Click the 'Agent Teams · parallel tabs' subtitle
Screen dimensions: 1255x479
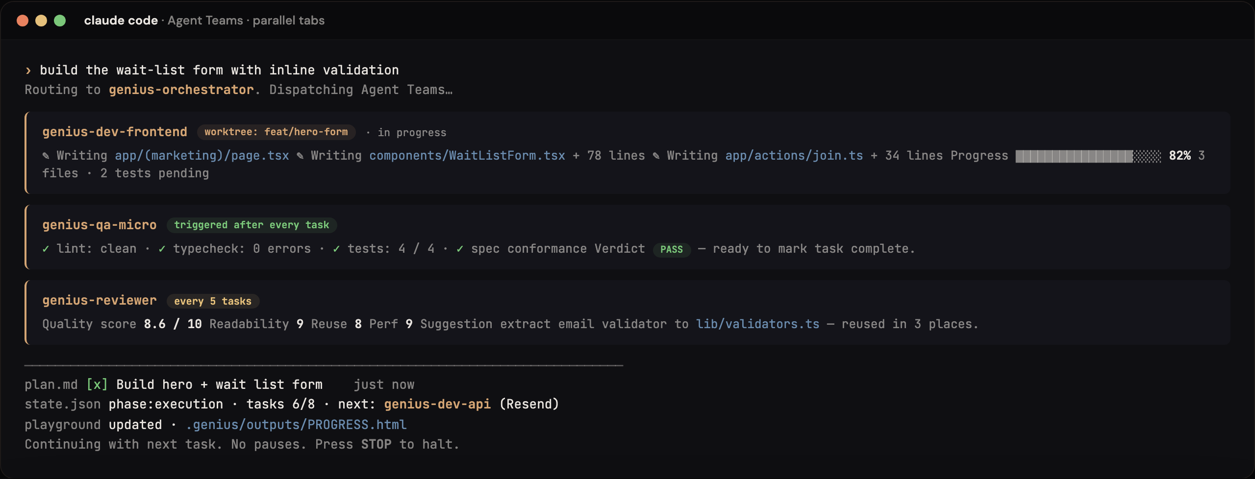(x=246, y=21)
